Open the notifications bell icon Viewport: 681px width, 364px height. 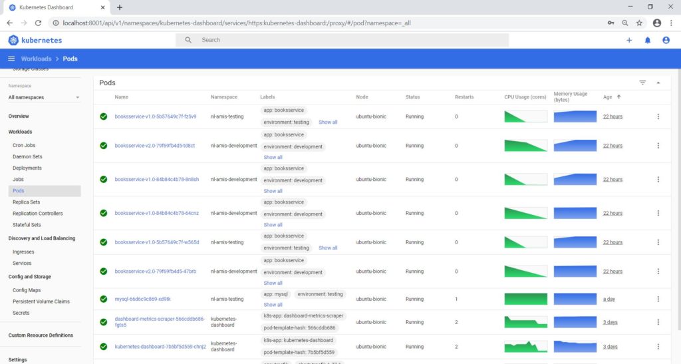(648, 40)
